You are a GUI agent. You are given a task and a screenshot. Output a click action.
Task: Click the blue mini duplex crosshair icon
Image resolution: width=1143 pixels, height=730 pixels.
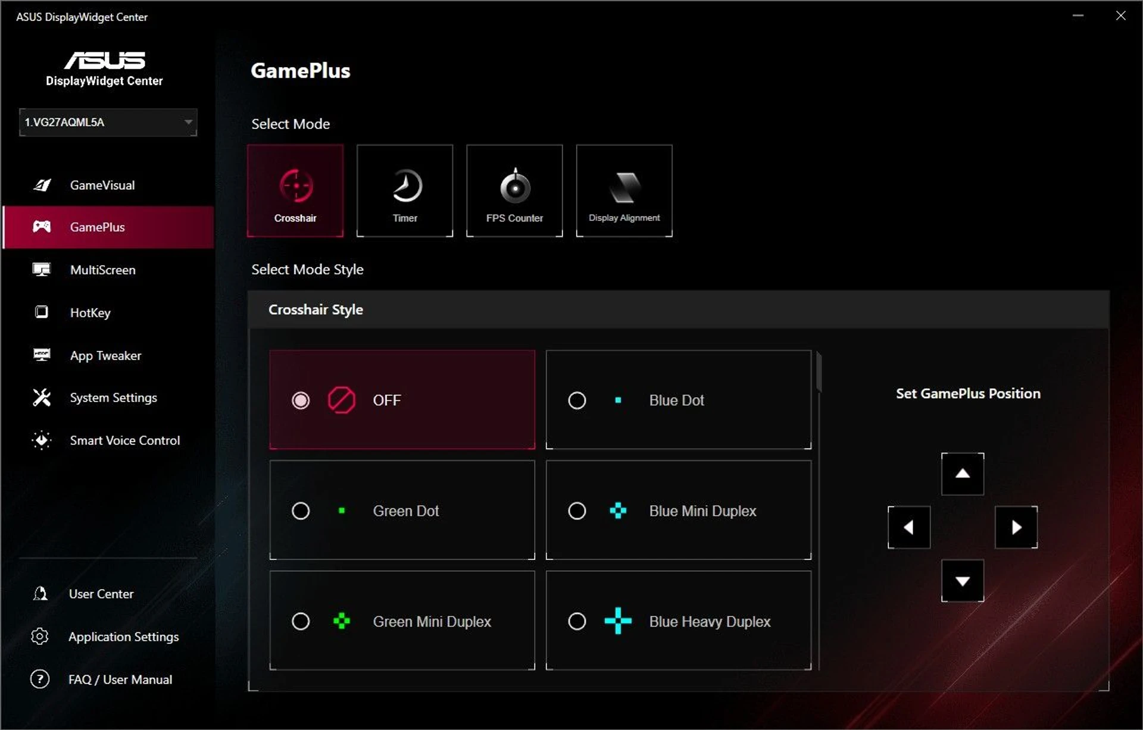(618, 510)
